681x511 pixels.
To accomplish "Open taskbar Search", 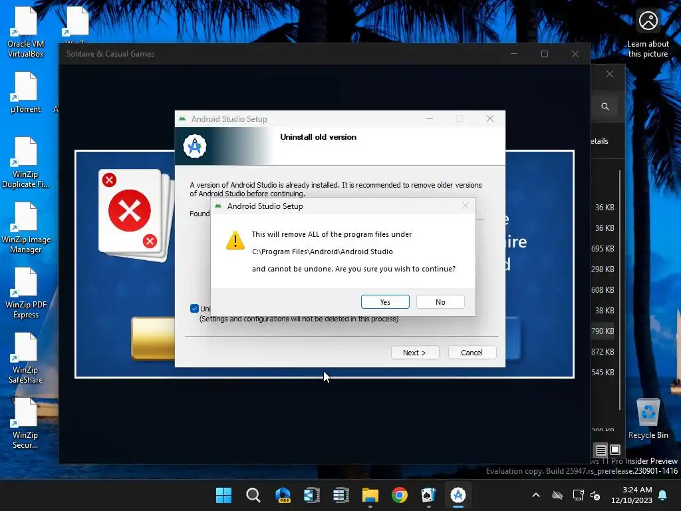I will pyautogui.click(x=253, y=495).
